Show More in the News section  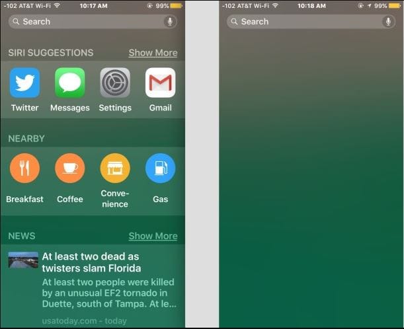coord(153,236)
